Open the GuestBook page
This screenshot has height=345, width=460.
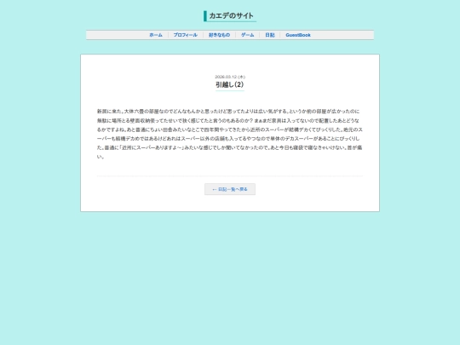tap(298, 35)
